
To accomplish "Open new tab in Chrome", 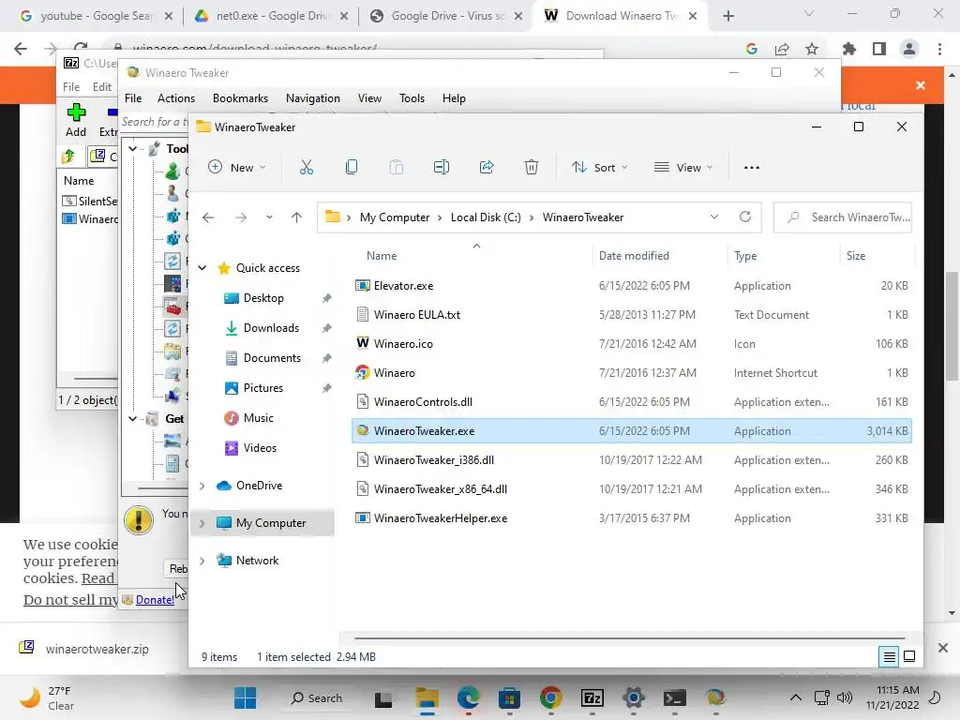I will pyautogui.click(x=727, y=16).
